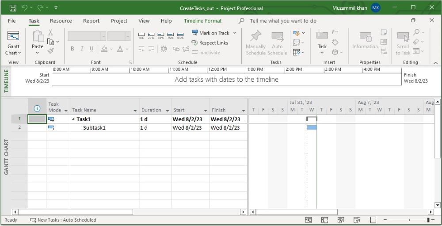
Task: Open the Resource ribbon tab
Action: pos(61,21)
